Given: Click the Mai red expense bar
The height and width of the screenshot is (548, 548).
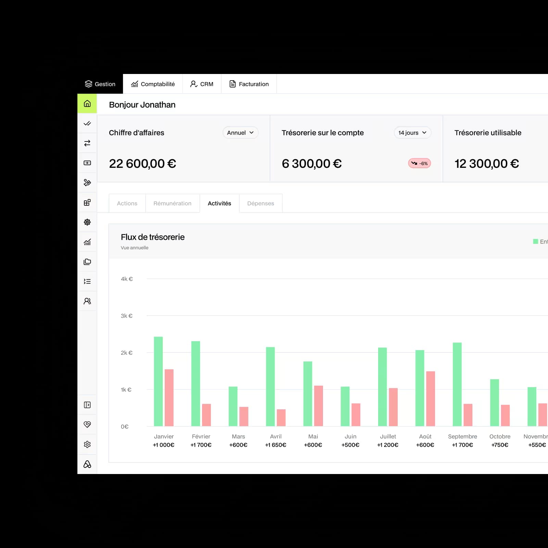Looking at the screenshot, I should tap(319, 406).
